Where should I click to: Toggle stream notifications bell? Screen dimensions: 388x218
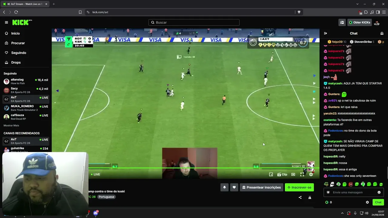(x=224, y=187)
